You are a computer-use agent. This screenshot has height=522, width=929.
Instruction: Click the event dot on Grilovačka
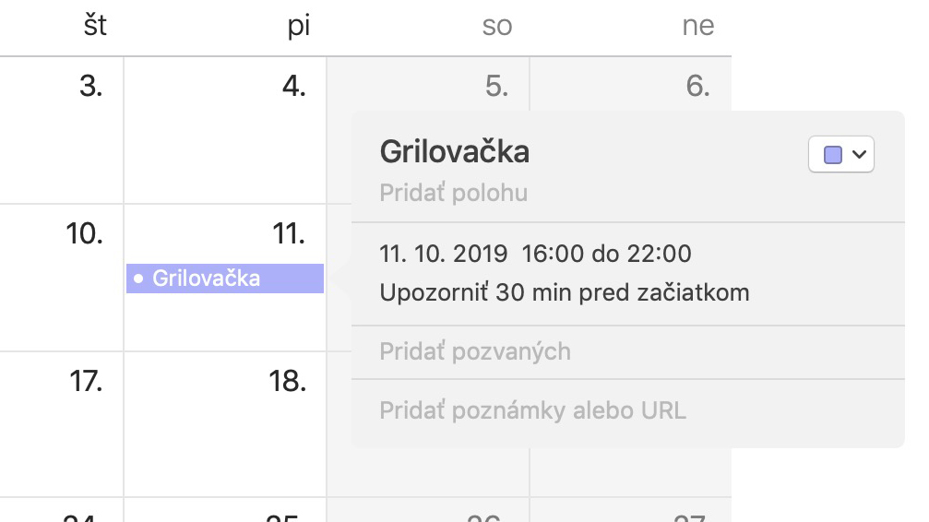(x=138, y=279)
